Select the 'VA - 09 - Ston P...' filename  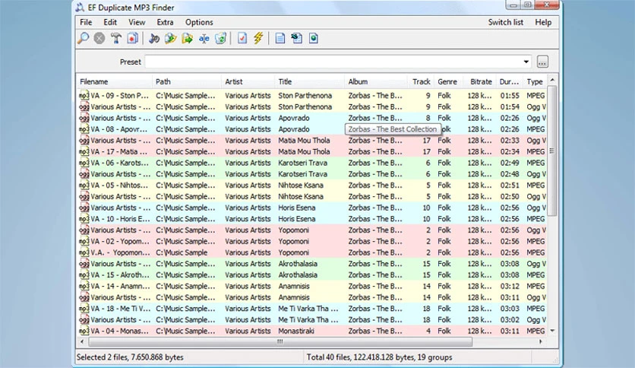tap(119, 96)
